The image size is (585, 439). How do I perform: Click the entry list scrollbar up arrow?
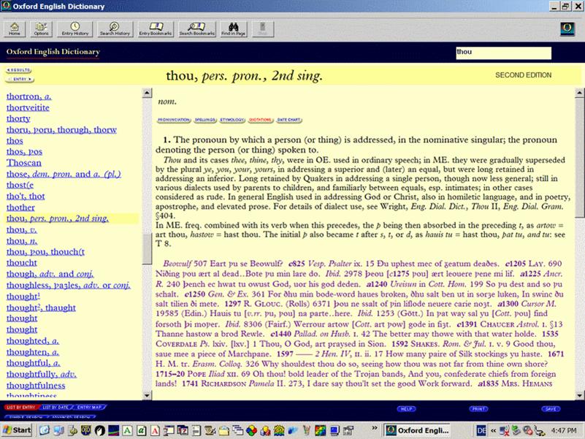[147, 91]
